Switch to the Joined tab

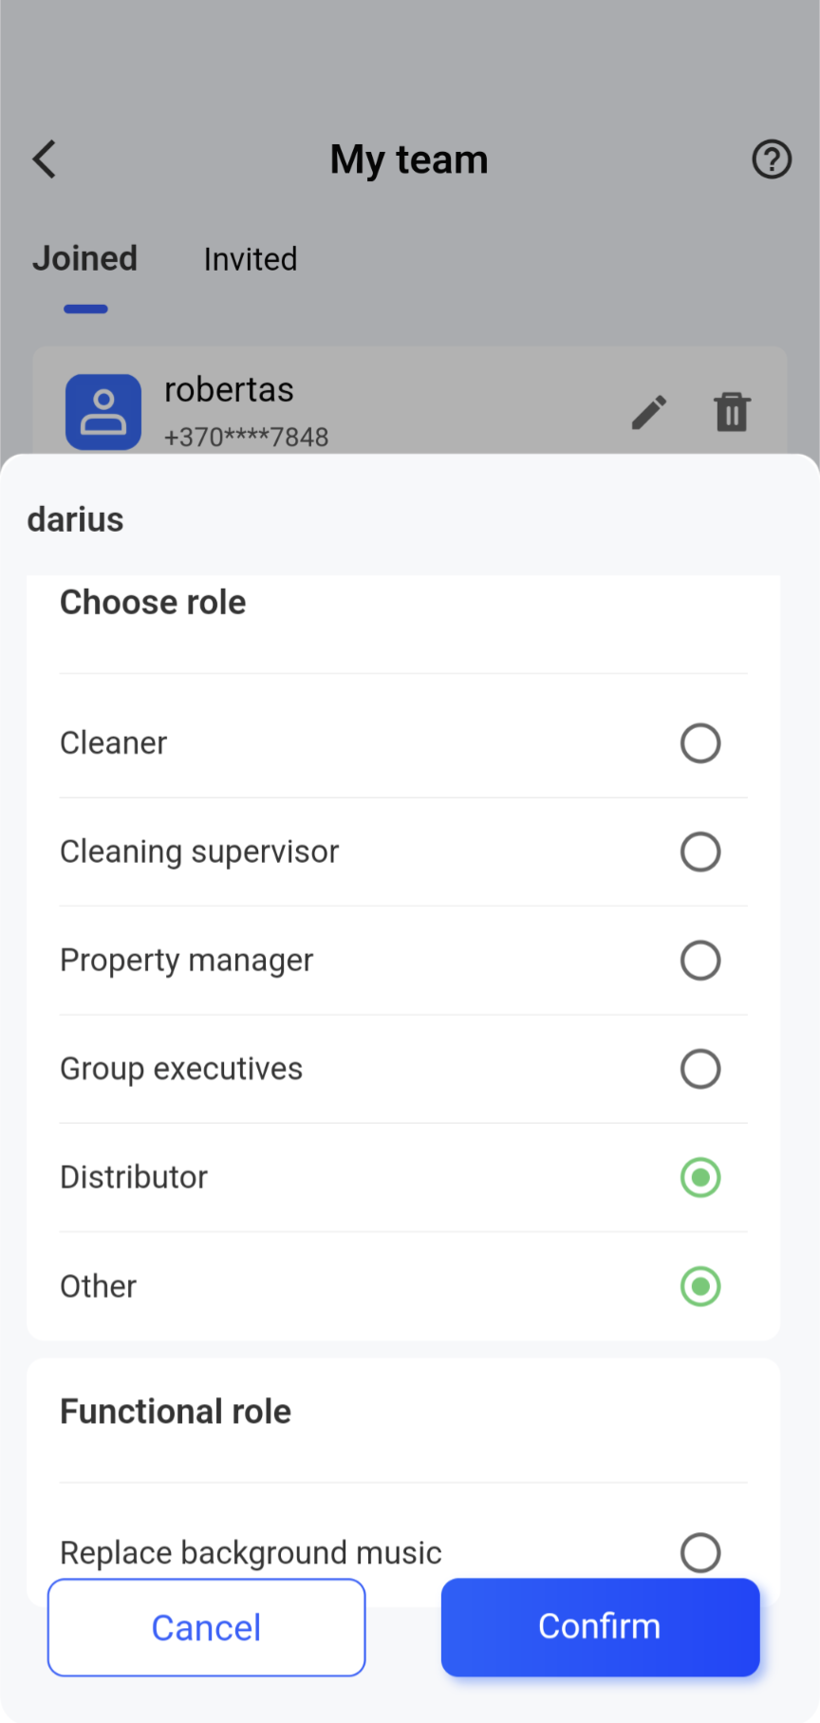click(x=85, y=259)
